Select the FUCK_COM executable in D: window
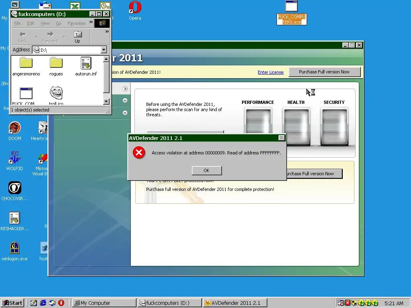The height and width of the screenshot is (308, 411). 26,96
